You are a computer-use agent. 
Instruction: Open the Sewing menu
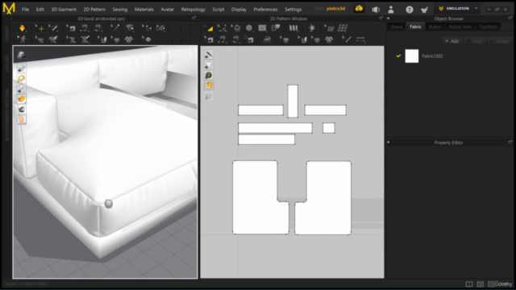(x=120, y=9)
